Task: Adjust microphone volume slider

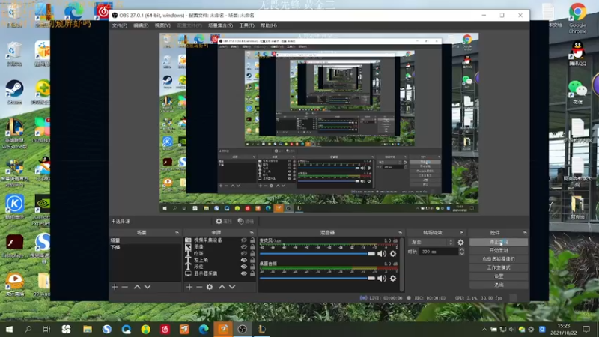Action: click(317, 254)
